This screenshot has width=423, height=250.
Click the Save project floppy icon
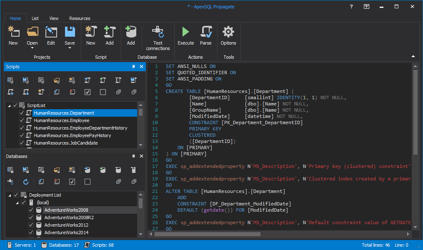coord(70,32)
